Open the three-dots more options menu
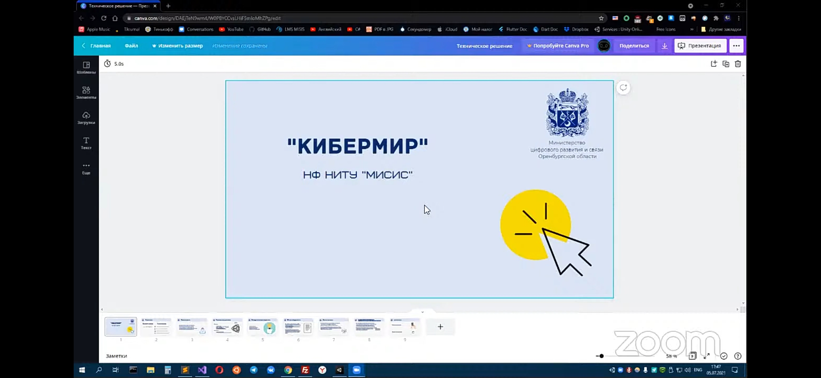The width and height of the screenshot is (821, 378). 736,46
